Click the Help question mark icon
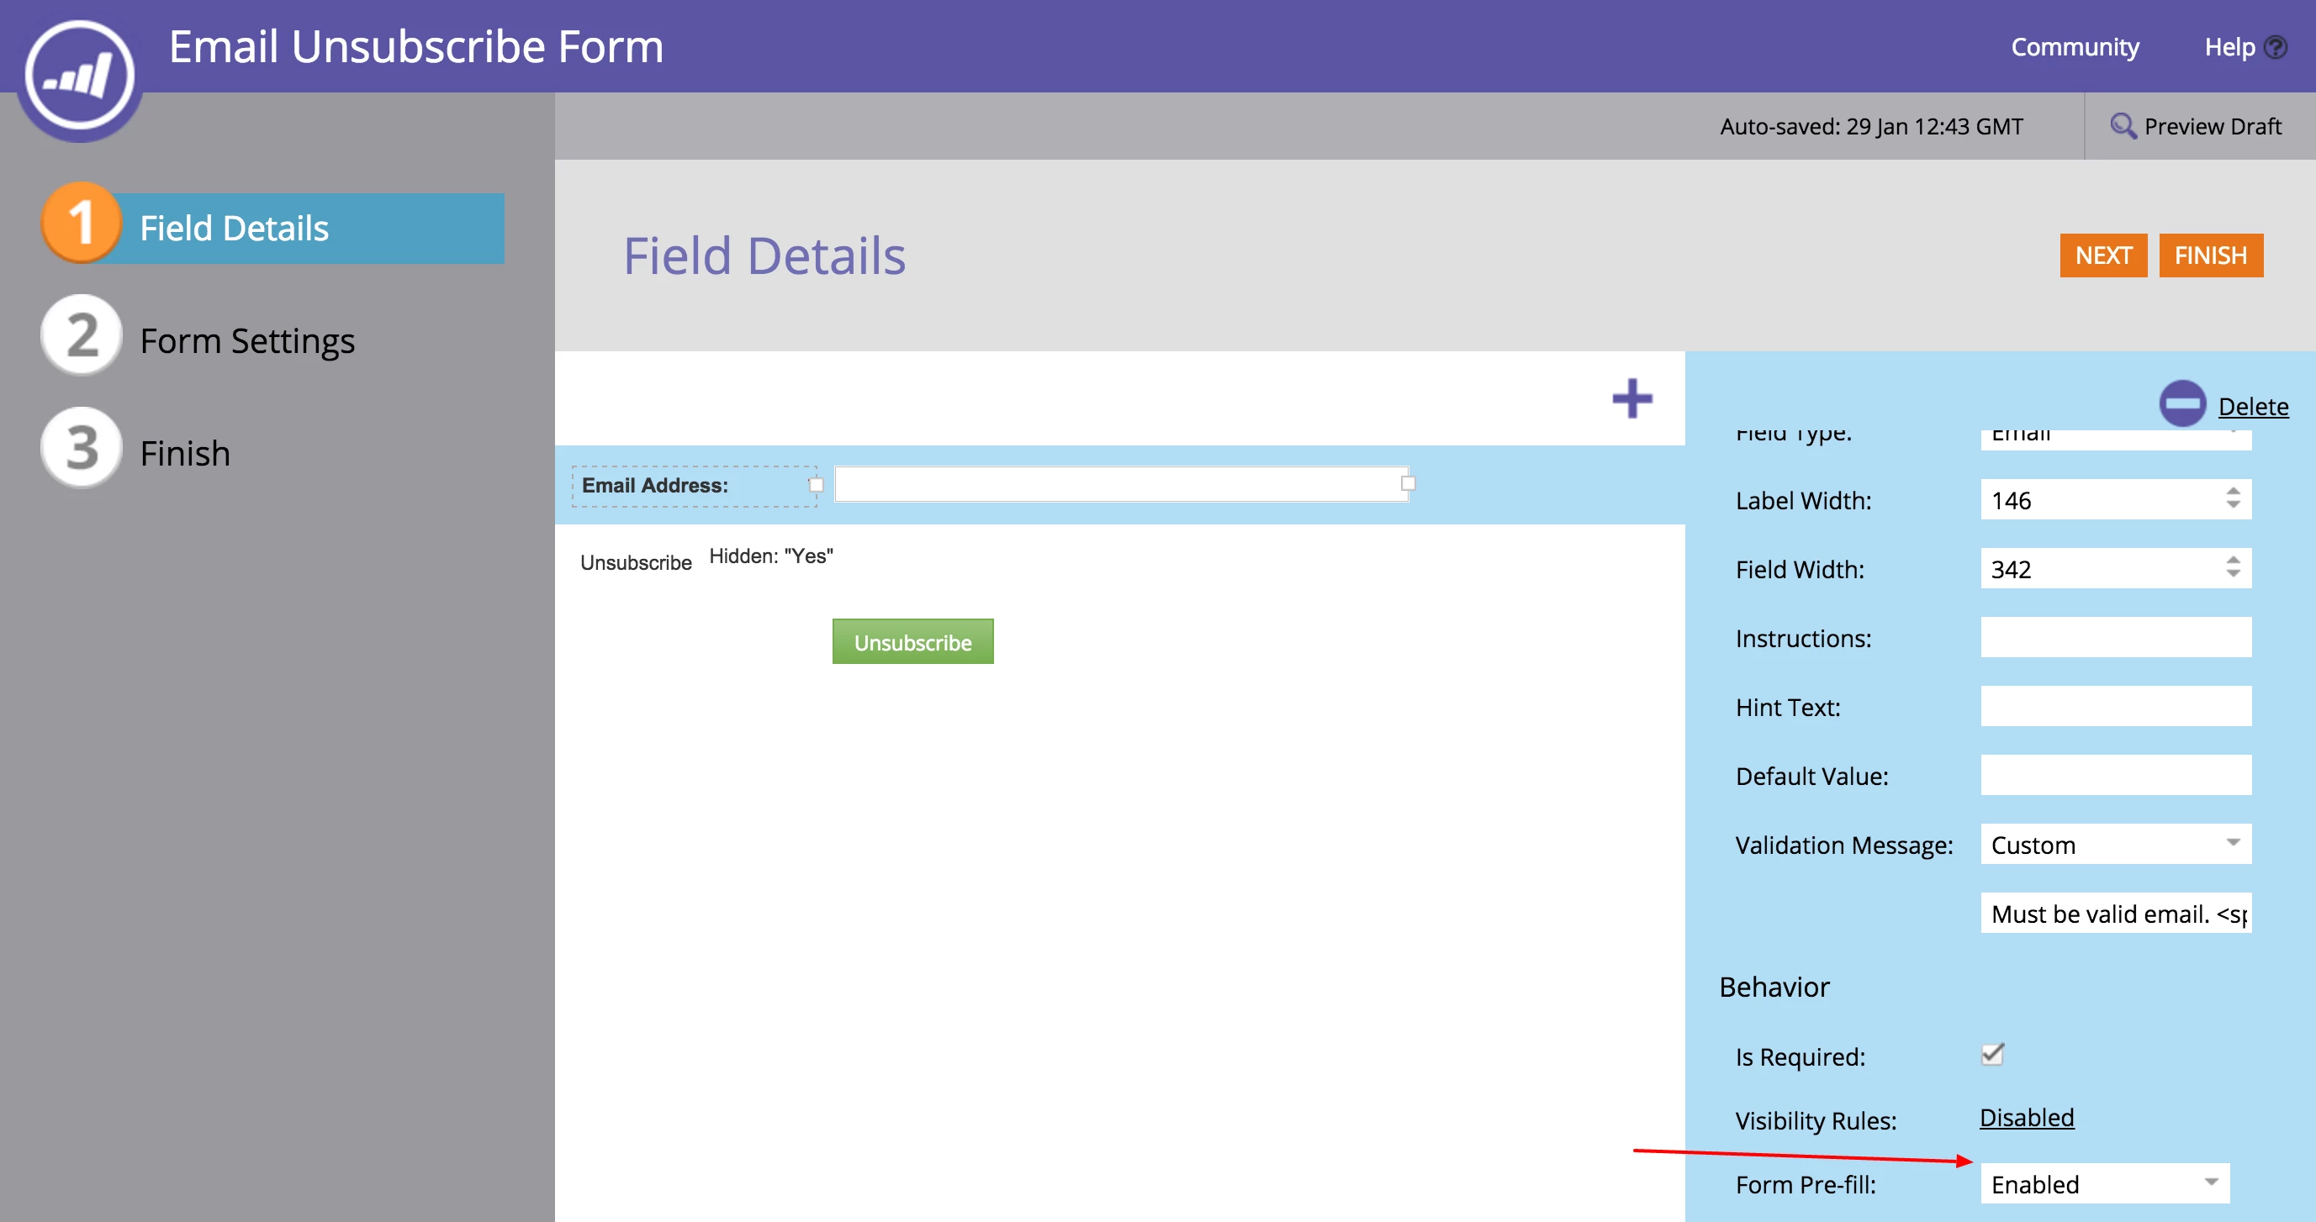This screenshot has width=2316, height=1222. click(x=2276, y=47)
